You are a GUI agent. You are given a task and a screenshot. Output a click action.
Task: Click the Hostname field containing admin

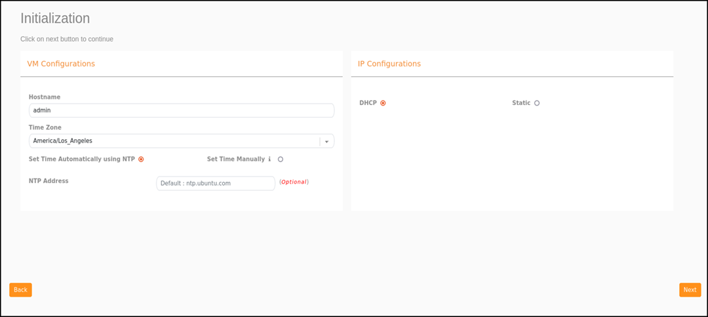pos(182,110)
